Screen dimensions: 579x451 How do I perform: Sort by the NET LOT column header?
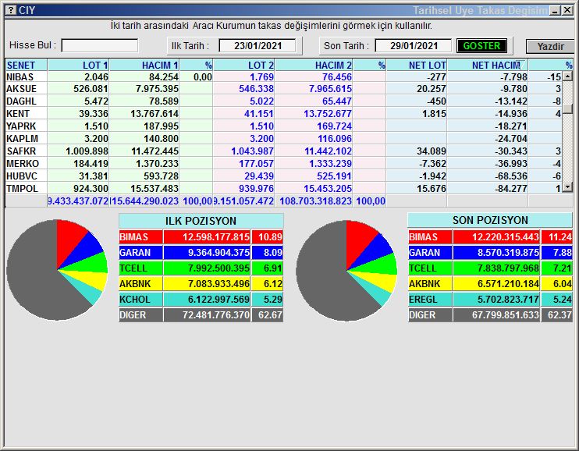(x=417, y=66)
